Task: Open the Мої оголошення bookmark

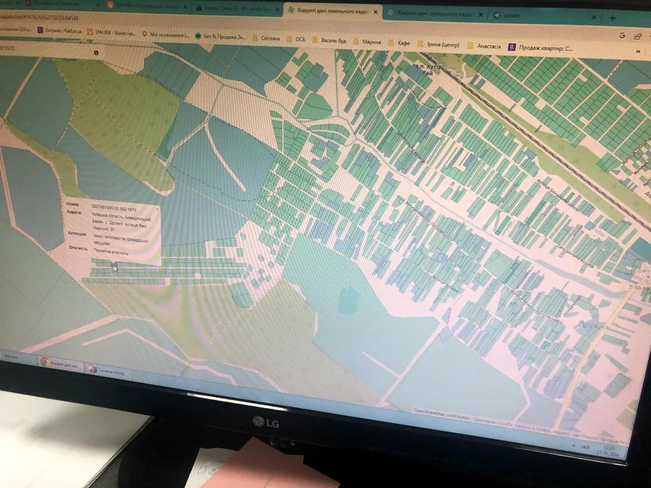Action: (167, 34)
